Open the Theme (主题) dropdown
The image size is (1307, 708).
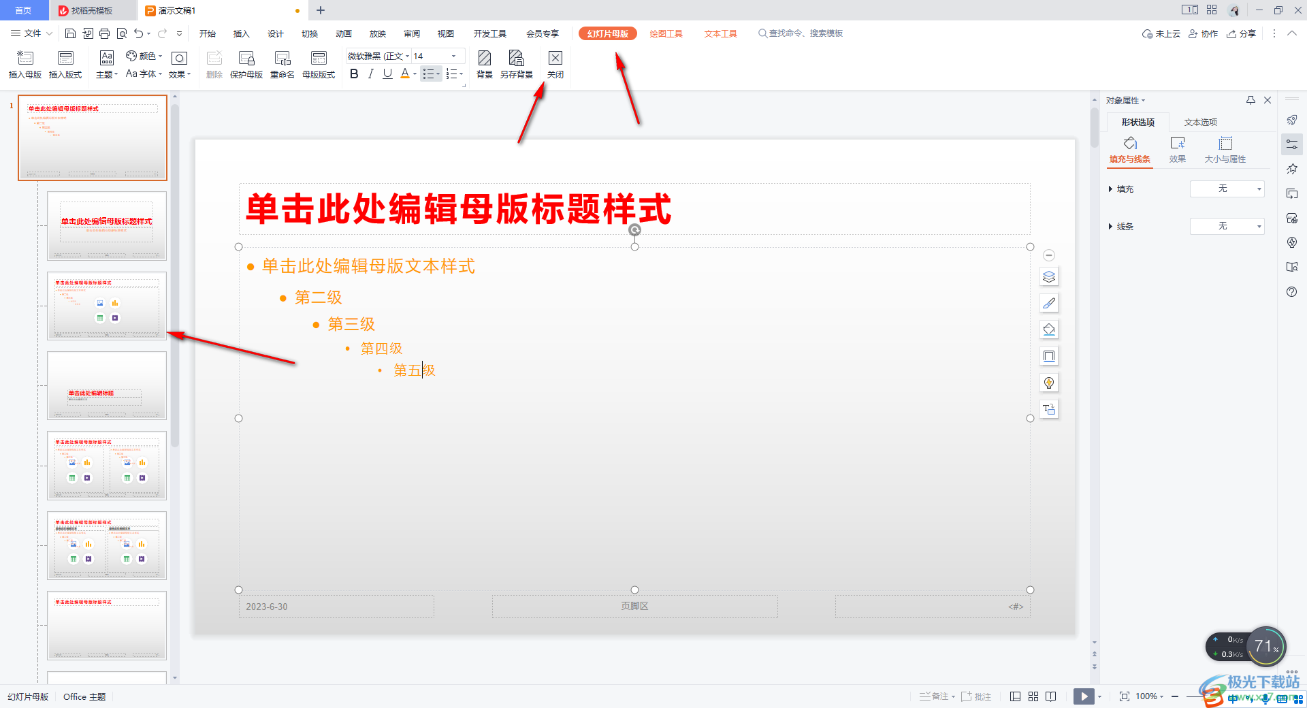click(x=107, y=65)
